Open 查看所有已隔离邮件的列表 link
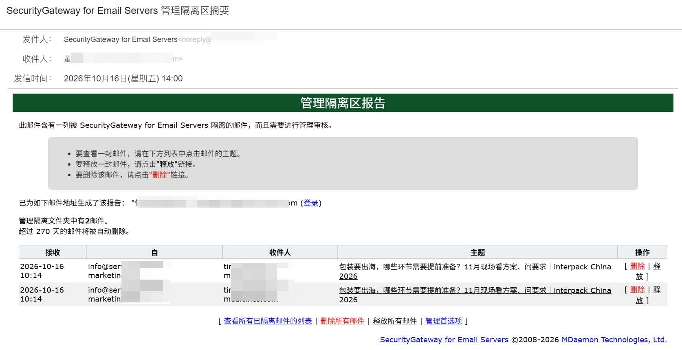 tap(268, 321)
